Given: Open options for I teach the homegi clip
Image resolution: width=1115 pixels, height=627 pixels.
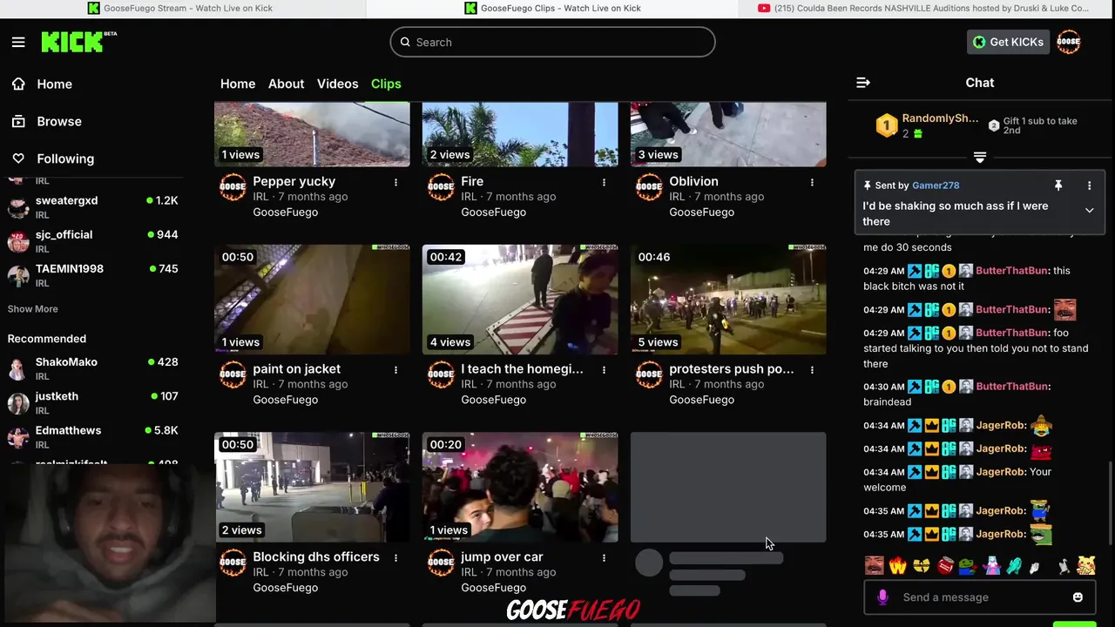Looking at the screenshot, I should click(x=604, y=369).
